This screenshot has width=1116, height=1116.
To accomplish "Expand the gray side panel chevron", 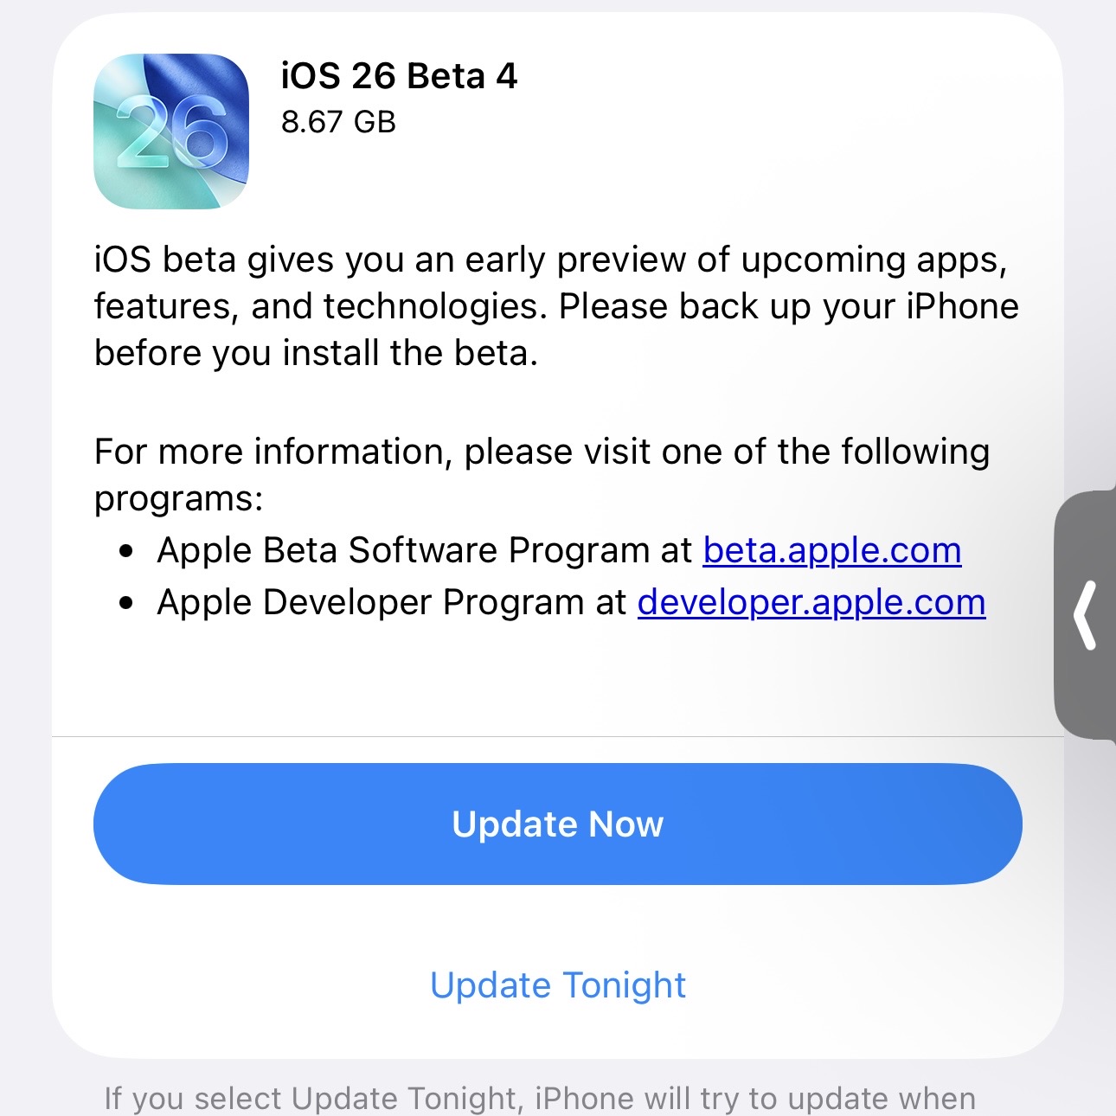I will point(1086,615).
